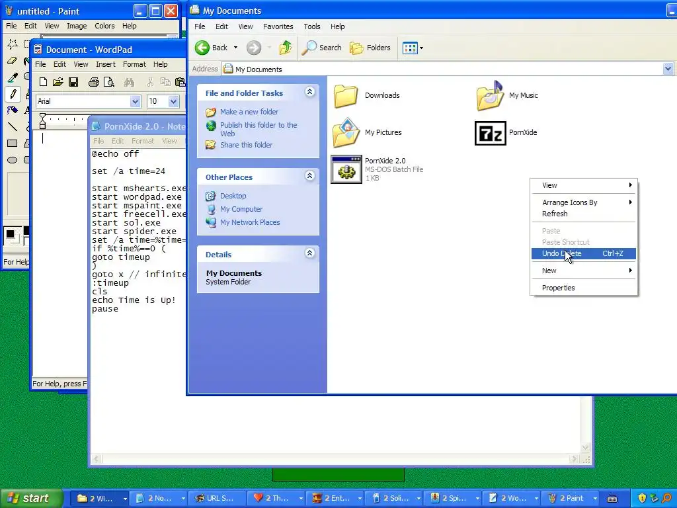
Task: Open the Colors menu in Paint
Action: (104, 26)
